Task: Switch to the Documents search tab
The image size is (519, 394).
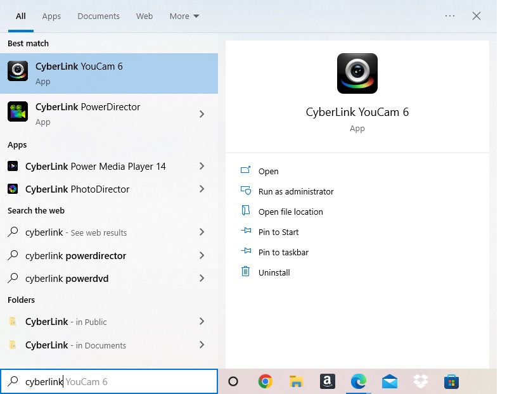Action: (x=98, y=16)
